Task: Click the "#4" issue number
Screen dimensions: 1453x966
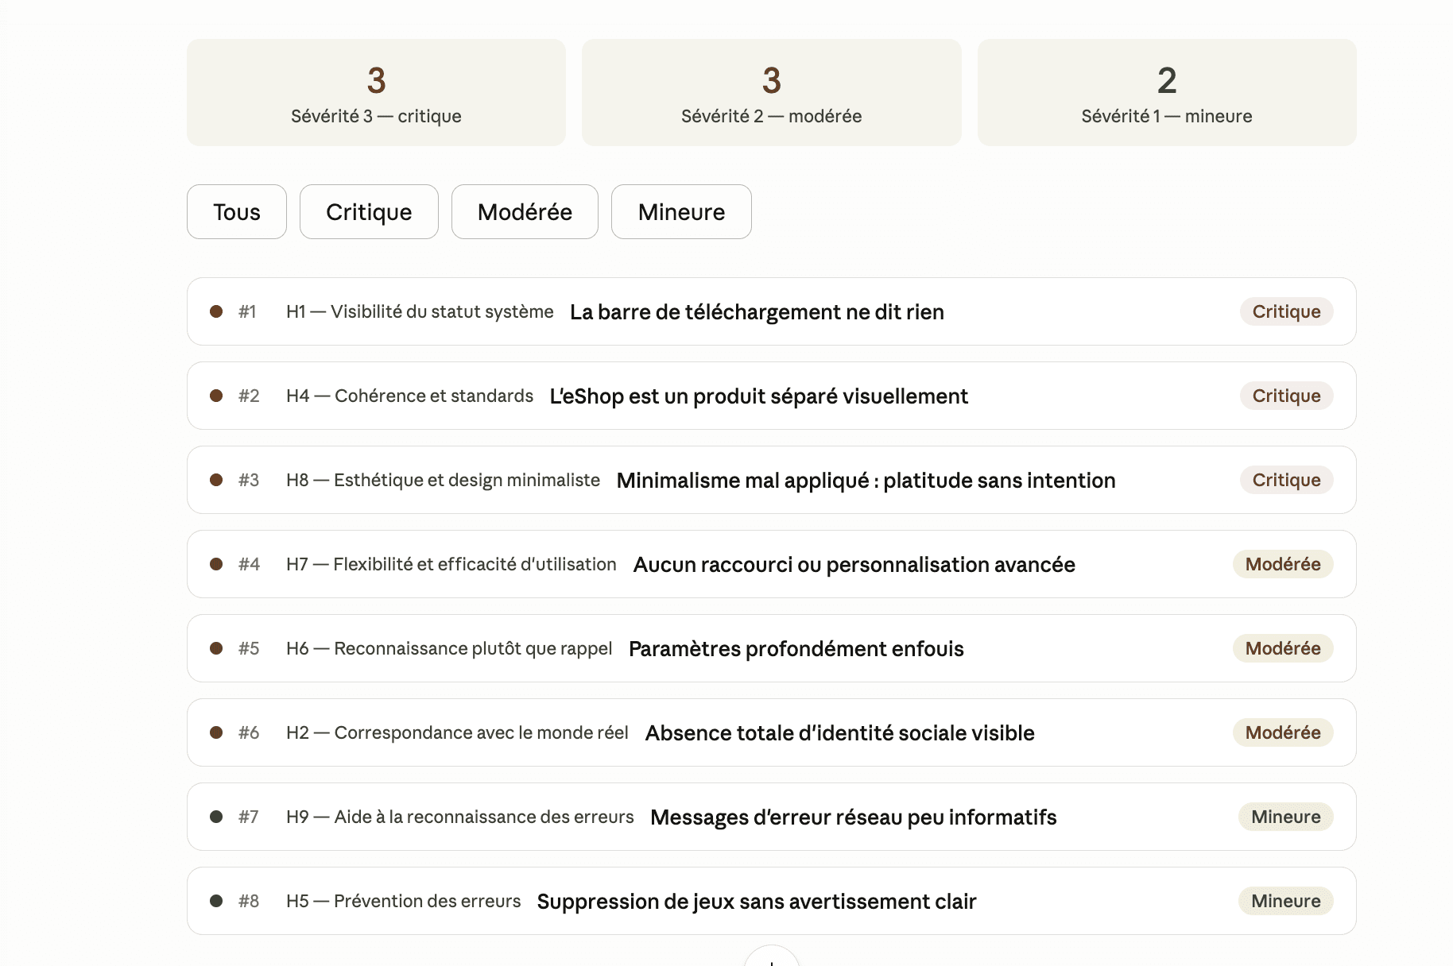Action: pyautogui.click(x=249, y=564)
